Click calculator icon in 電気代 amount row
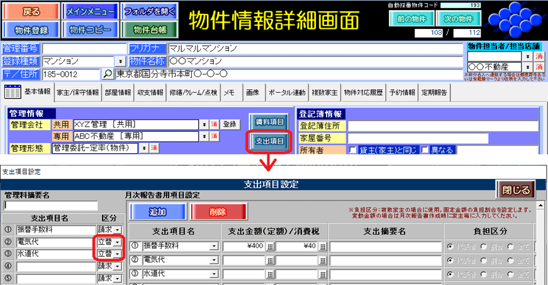Image resolution: width=548 pixels, height=285 pixels. click(x=270, y=260)
